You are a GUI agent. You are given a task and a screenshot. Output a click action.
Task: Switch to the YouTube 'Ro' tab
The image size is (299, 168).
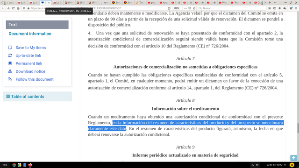(x=235, y=2)
